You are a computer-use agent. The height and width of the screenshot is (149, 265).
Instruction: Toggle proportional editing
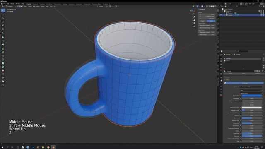[x=116, y=7]
